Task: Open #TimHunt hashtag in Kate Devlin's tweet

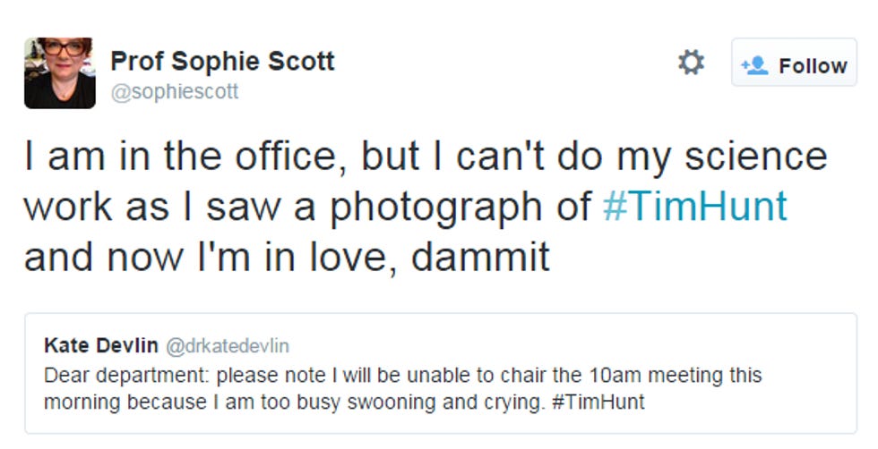Action: (598, 402)
